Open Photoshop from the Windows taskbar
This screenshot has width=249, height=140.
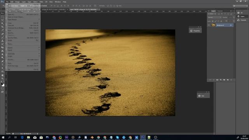coord(143,137)
